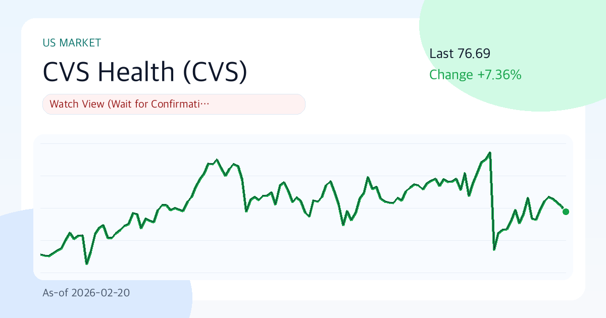The height and width of the screenshot is (318, 606).
Task: Select the CVS Health (CVS) title
Action: [145, 72]
